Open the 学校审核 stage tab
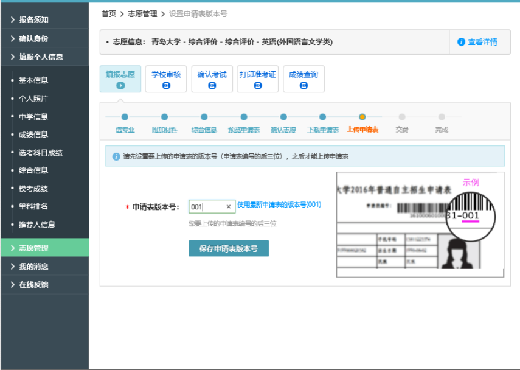520x370 pixels. tap(166, 79)
